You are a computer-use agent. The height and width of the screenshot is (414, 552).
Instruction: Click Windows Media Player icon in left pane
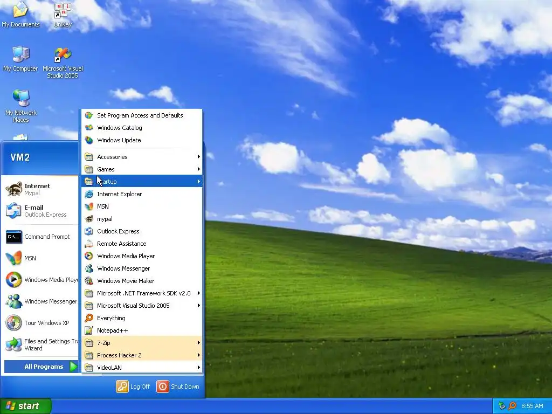coord(13,280)
